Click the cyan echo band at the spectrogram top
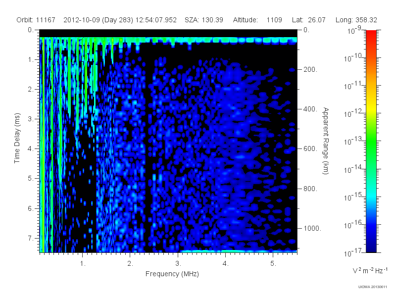This screenshot has width=396, height=297. (168, 40)
